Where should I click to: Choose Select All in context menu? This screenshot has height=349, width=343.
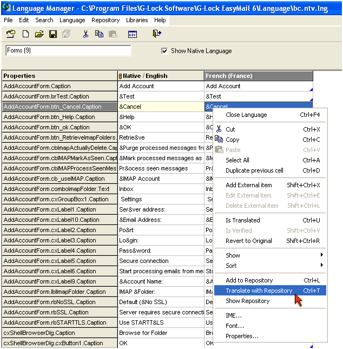[x=270, y=160]
